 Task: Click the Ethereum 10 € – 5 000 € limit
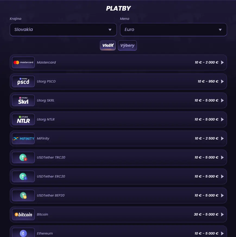tap(206, 233)
